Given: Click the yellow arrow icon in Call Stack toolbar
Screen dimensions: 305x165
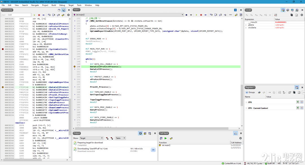Looking at the screenshot, I should [171, 138].
